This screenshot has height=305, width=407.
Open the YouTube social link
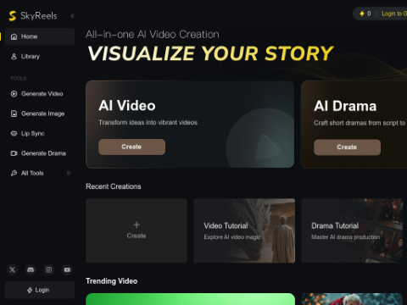tap(67, 269)
